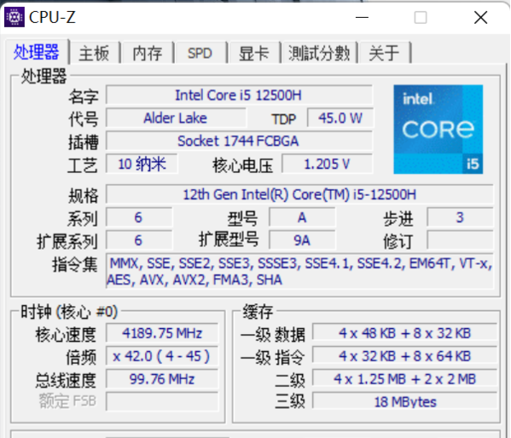Select the 处理器 tab

[37, 52]
